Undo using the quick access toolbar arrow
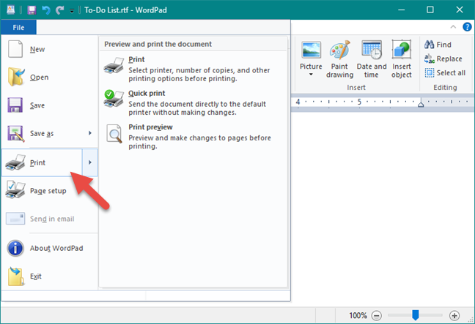 [x=45, y=10]
